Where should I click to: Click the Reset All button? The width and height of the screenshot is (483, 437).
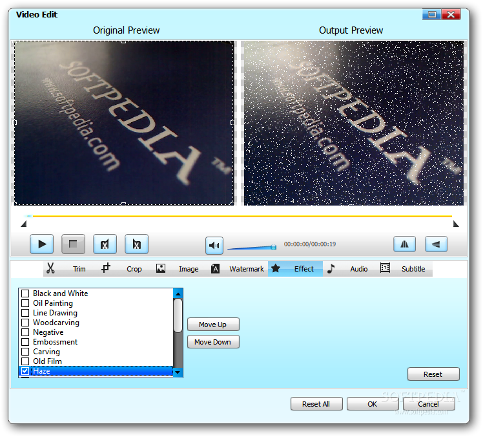coord(316,403)
